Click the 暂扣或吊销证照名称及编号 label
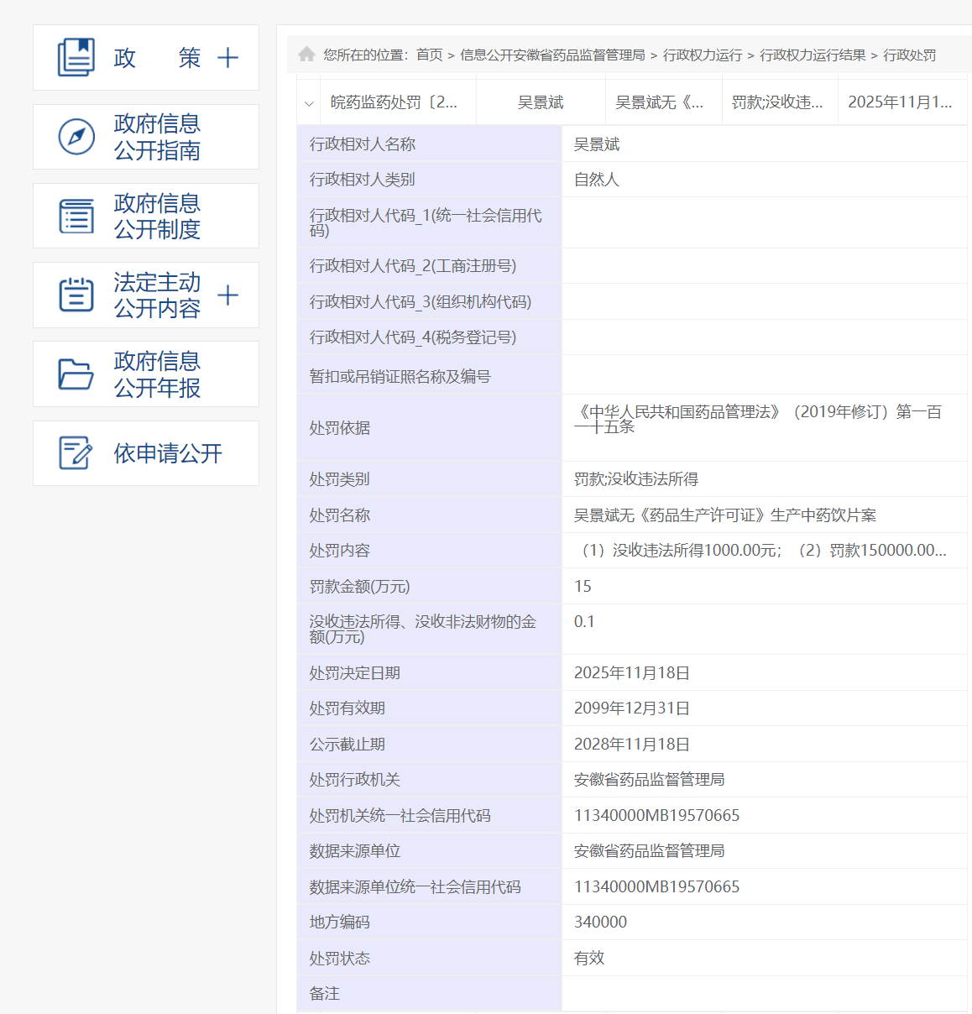972x1014 pixels. (400, 377)
